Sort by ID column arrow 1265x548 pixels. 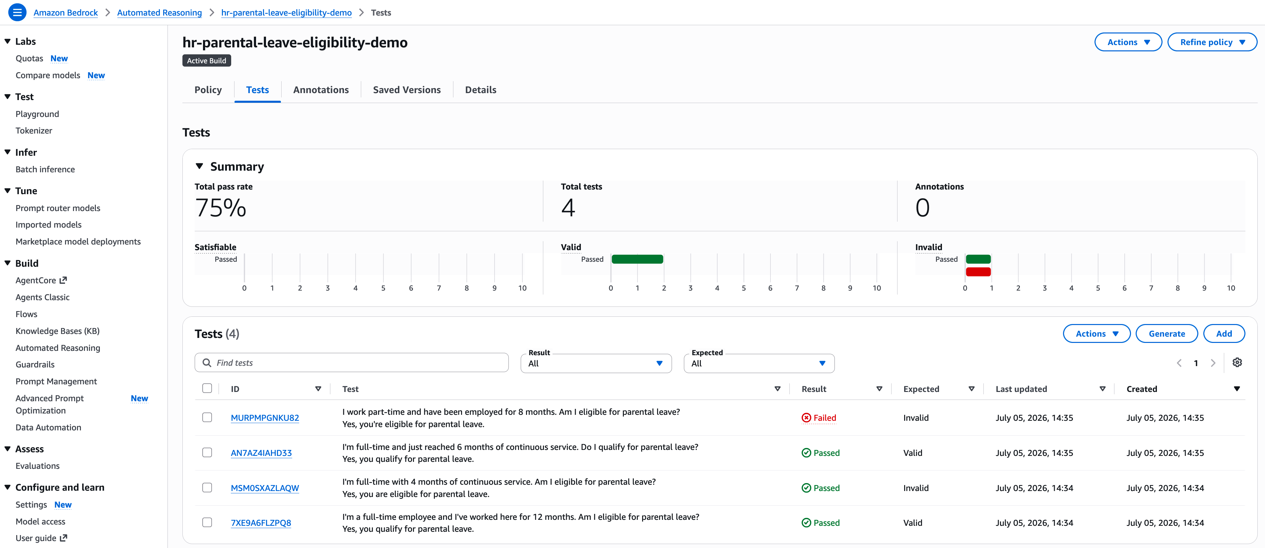[318, 389]
